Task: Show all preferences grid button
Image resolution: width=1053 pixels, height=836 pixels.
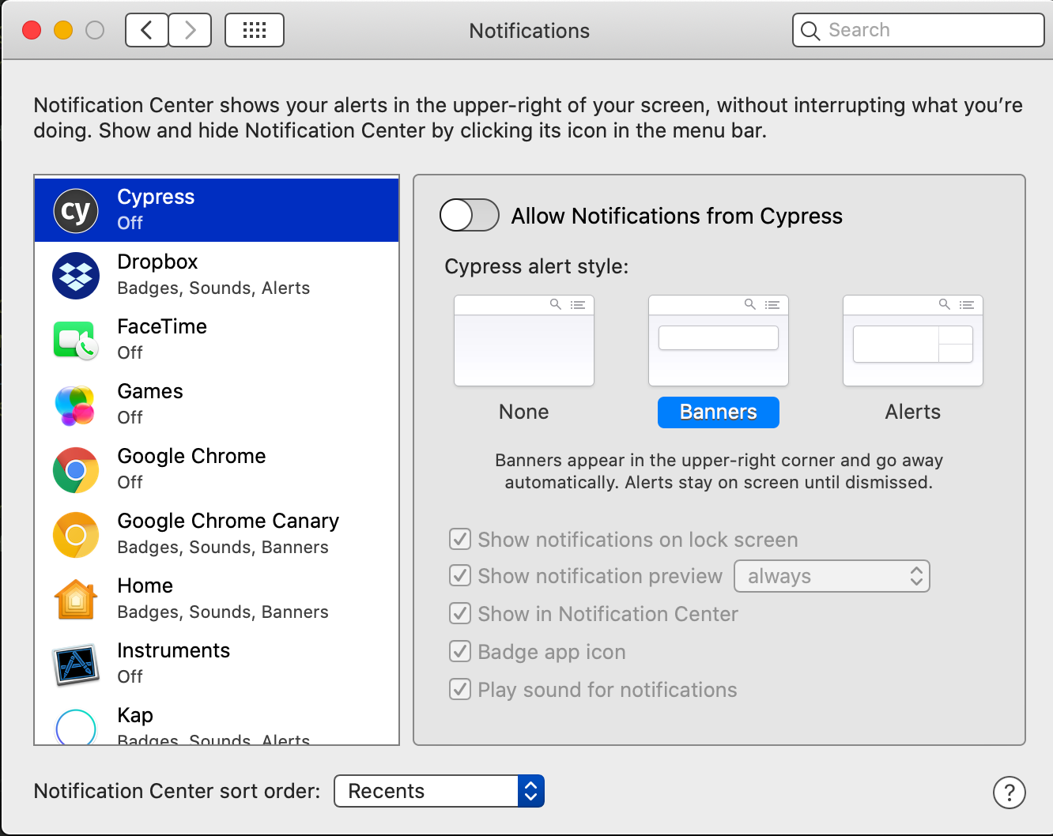Action: 255,30
